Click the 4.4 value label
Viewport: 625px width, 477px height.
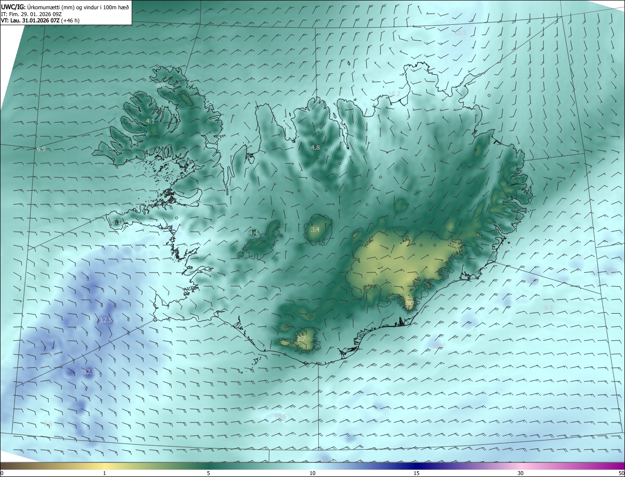(253, 233)
